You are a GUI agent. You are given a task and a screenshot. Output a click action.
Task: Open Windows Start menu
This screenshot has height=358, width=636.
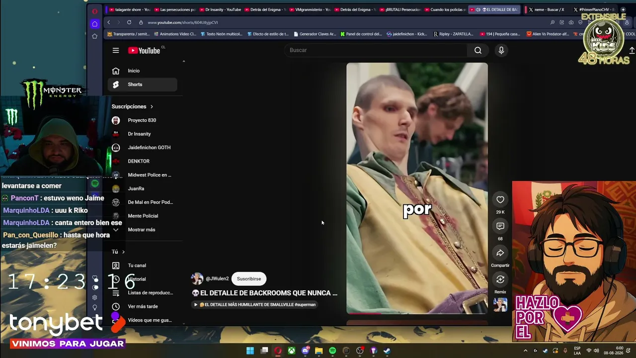[x=250, y=351]
